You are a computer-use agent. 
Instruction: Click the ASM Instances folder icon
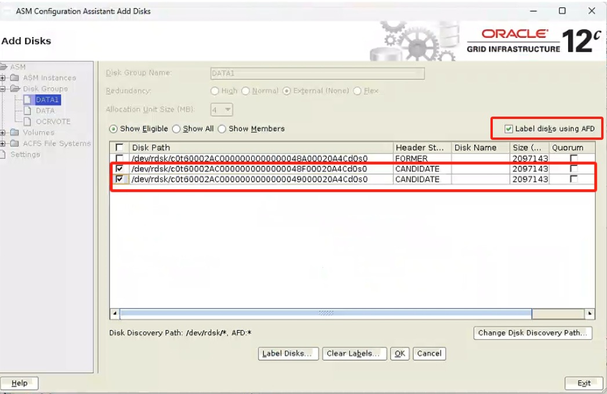click(x=14, y=78)
